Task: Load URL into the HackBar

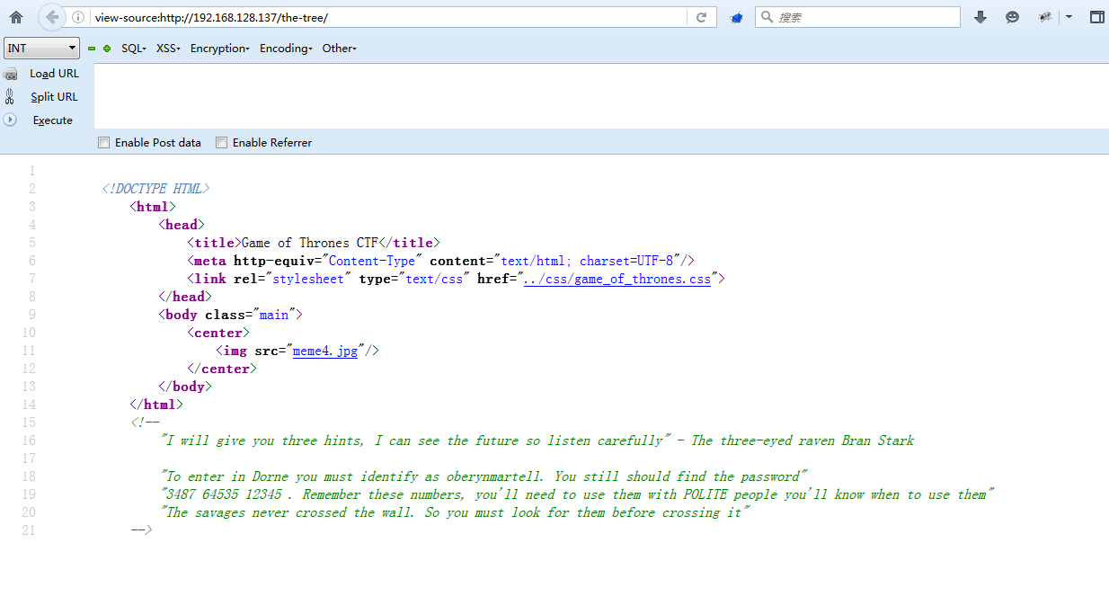Action: click(x=54, y=74)
